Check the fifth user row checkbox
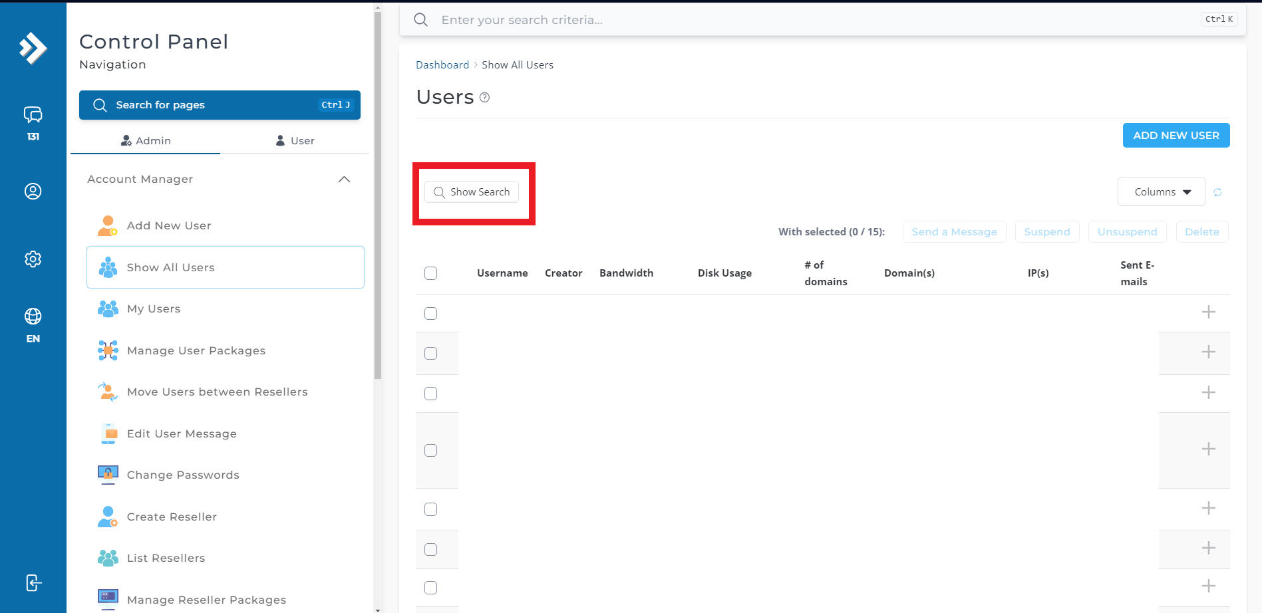The height and width of the screenshot is (613, 1262). [x=431, y=509]
